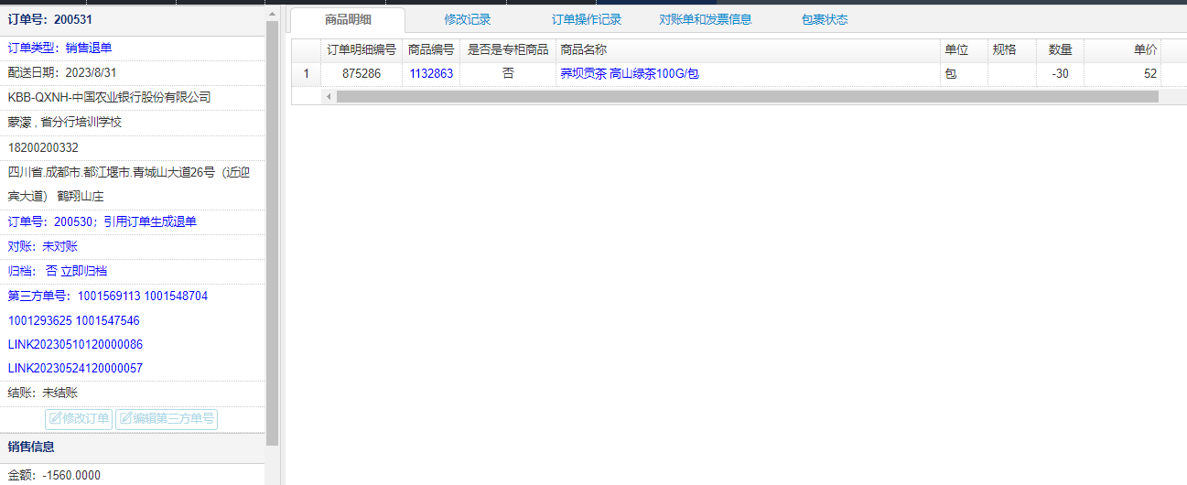Image resolution: width=1187 pixels, height=485 pixels.
Task: Click the 商品编号 column header
Action: [x=431, y=50]
